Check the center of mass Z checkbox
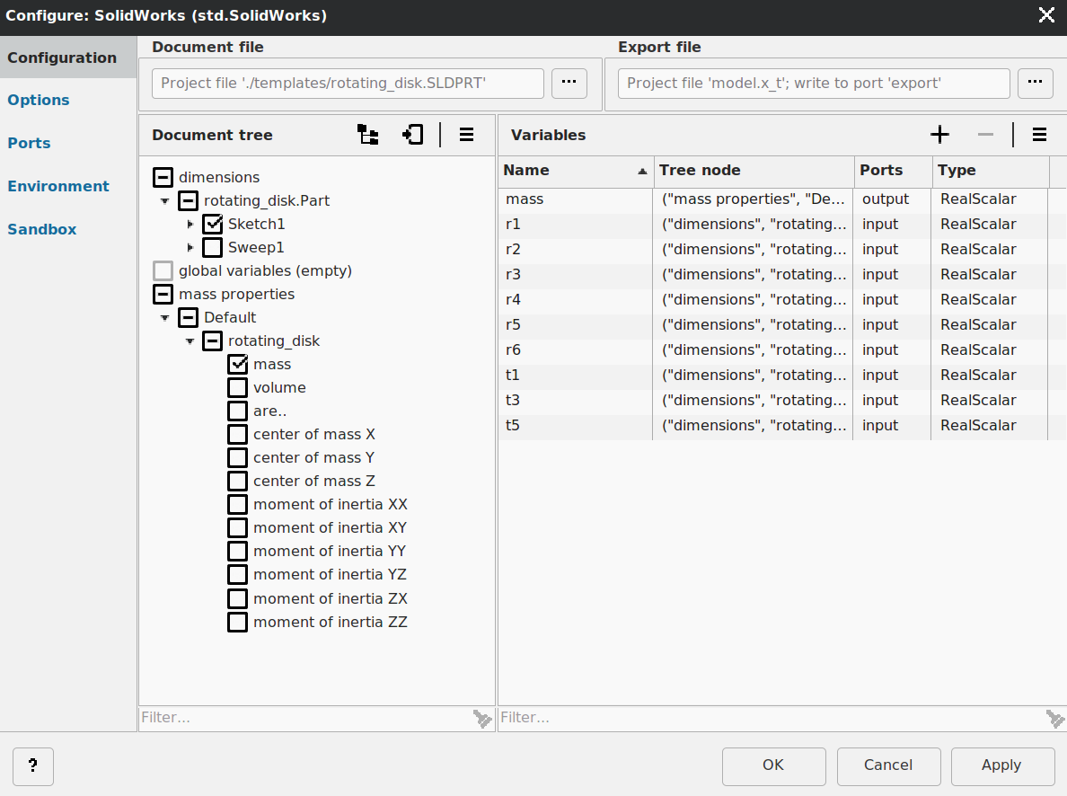Viewport: 1067px width, 796px height. 237,482
